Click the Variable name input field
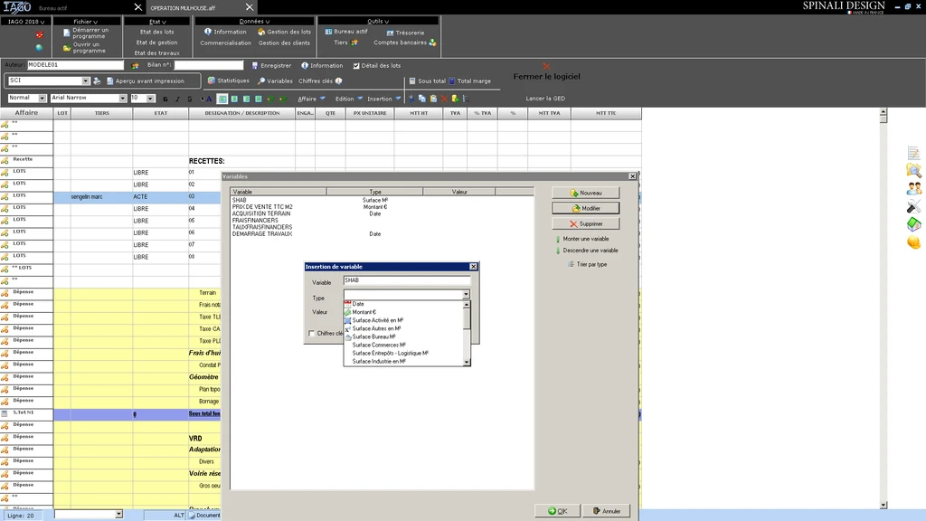The width and height of the screenshot is (926, 521). click(x=406, y=281)
